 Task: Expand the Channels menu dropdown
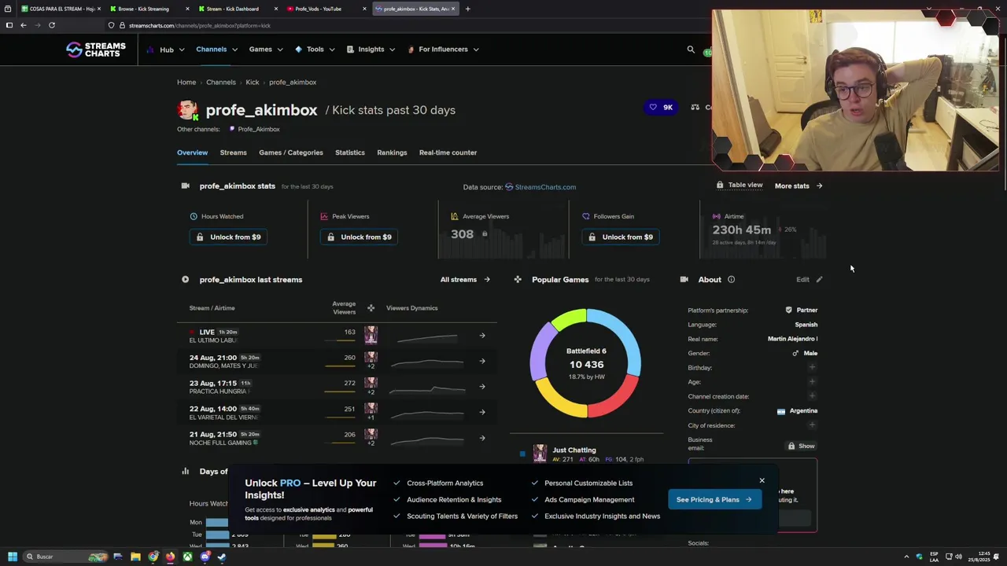tap(216, 50)
